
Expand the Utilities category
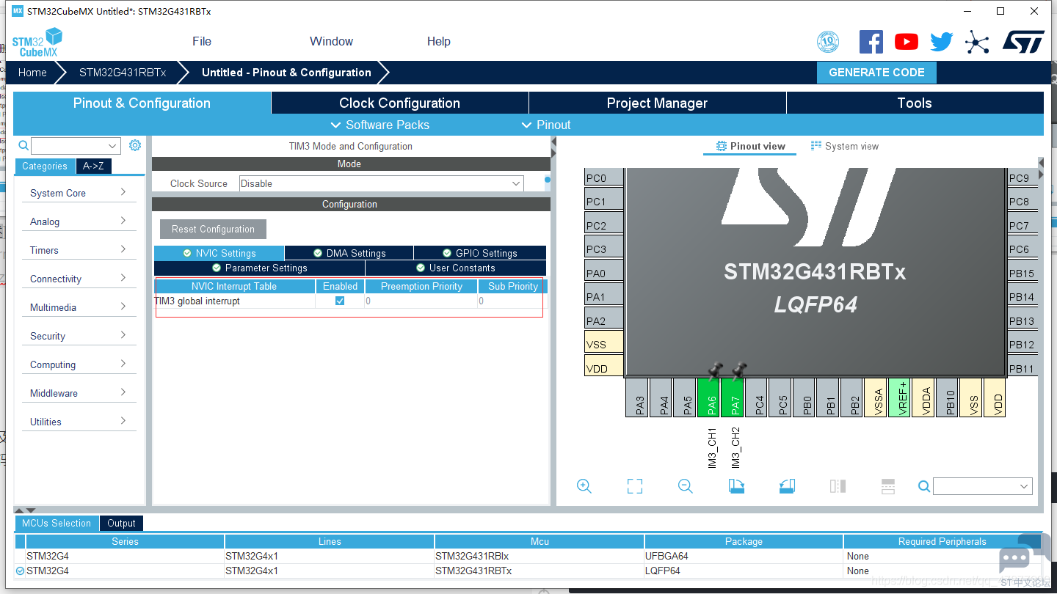coord(79,422)
